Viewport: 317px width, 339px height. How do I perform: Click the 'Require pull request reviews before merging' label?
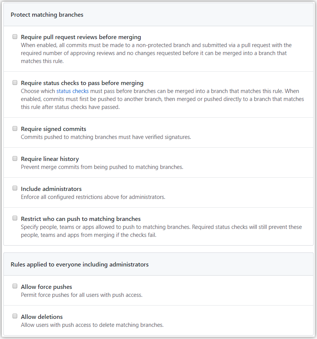[81, 37]
